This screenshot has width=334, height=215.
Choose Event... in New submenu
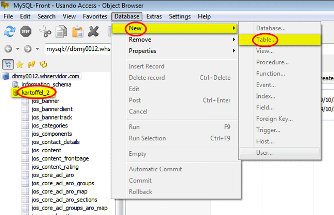[x=280, y=85]
